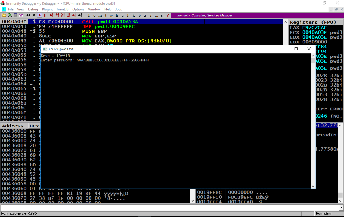Show threads with the 't' button
Viewport: 344px width, 217px height.
106,15
